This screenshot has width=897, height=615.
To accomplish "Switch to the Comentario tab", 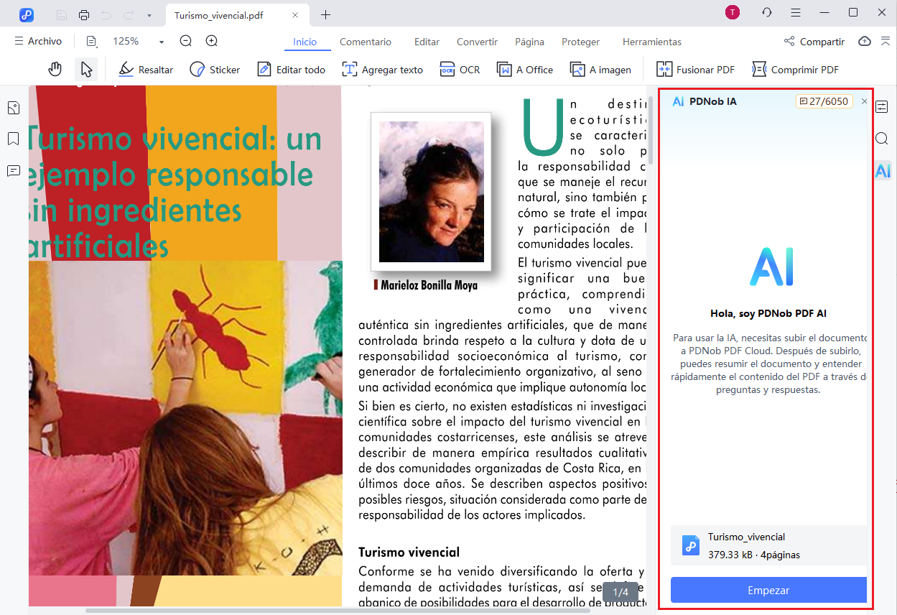I will tap(366, 42).
